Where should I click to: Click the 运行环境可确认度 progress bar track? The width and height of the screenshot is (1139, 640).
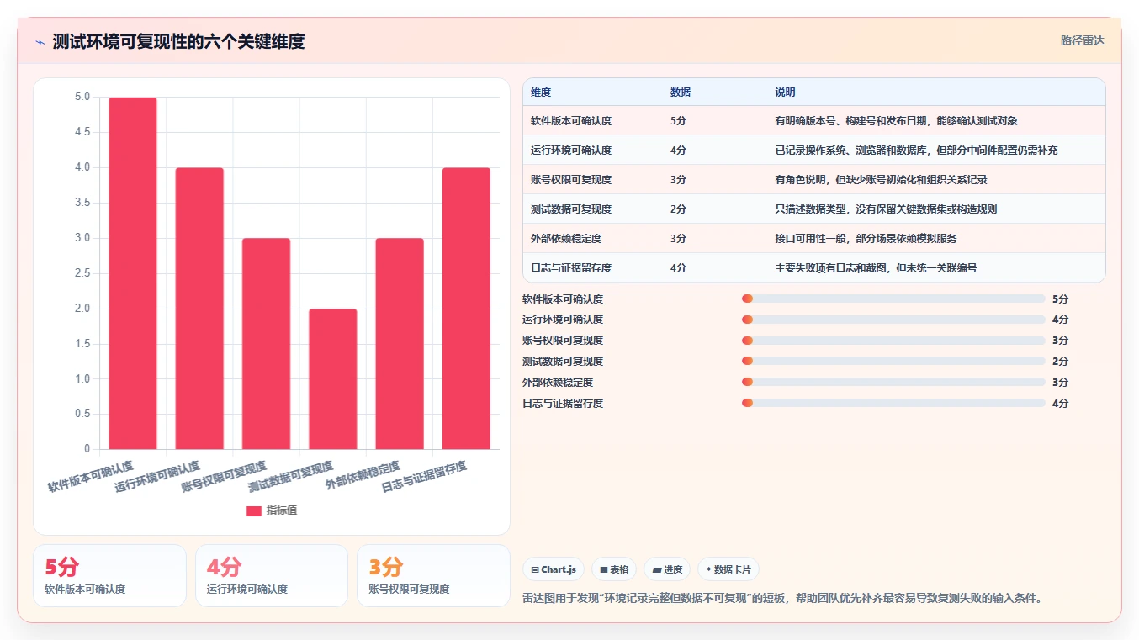[x=893, y=320]
